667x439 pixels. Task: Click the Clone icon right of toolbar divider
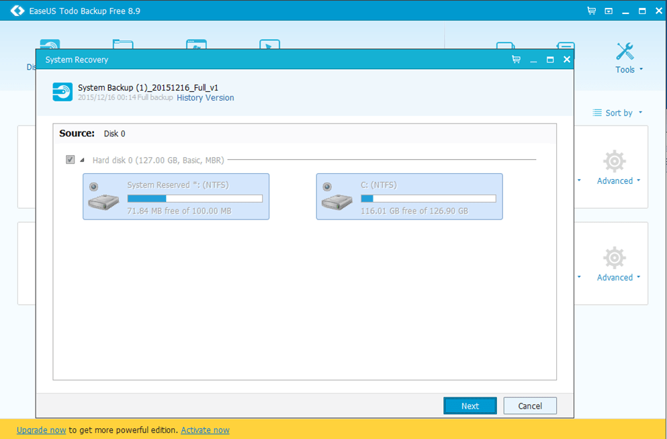click(x=506, y=46)
